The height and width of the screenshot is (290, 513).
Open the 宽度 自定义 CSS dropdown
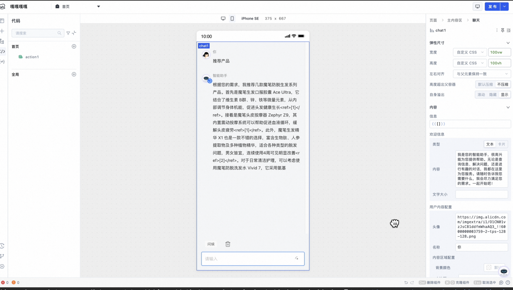coord(470,52)
